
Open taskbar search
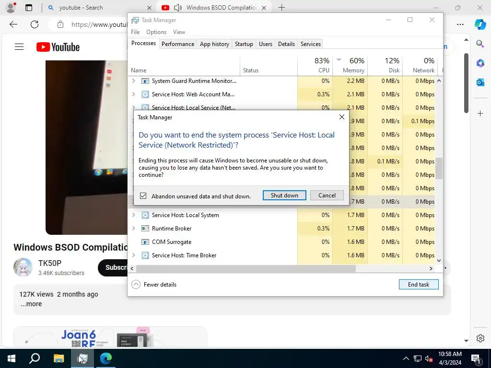pyautogui.click(x=35, y=358)
